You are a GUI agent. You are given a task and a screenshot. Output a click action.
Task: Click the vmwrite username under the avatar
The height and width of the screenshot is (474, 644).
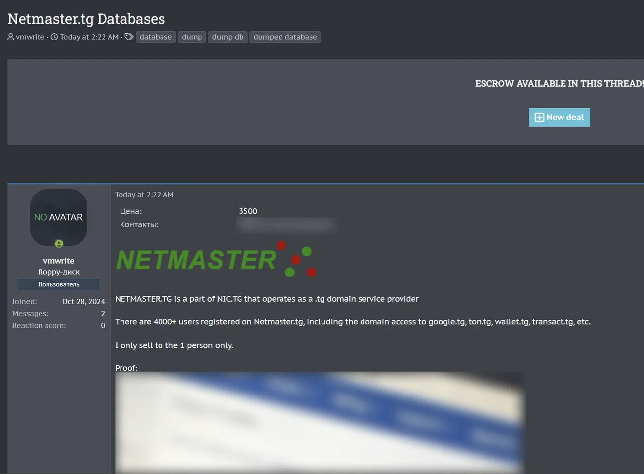[59, 261]
